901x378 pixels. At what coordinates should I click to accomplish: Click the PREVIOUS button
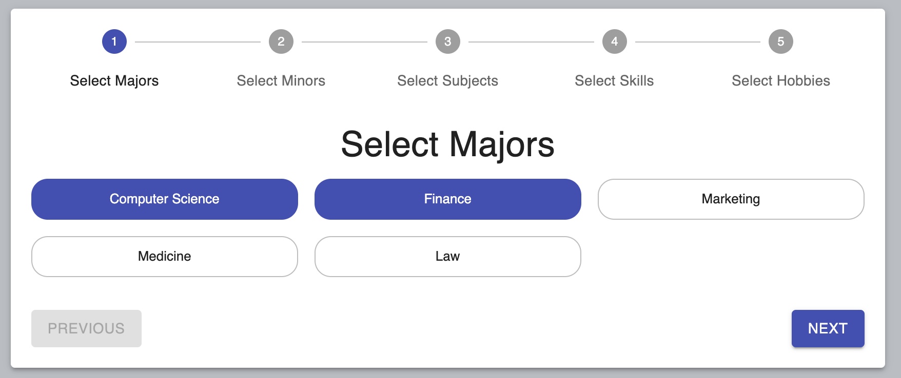coord(86,328)
